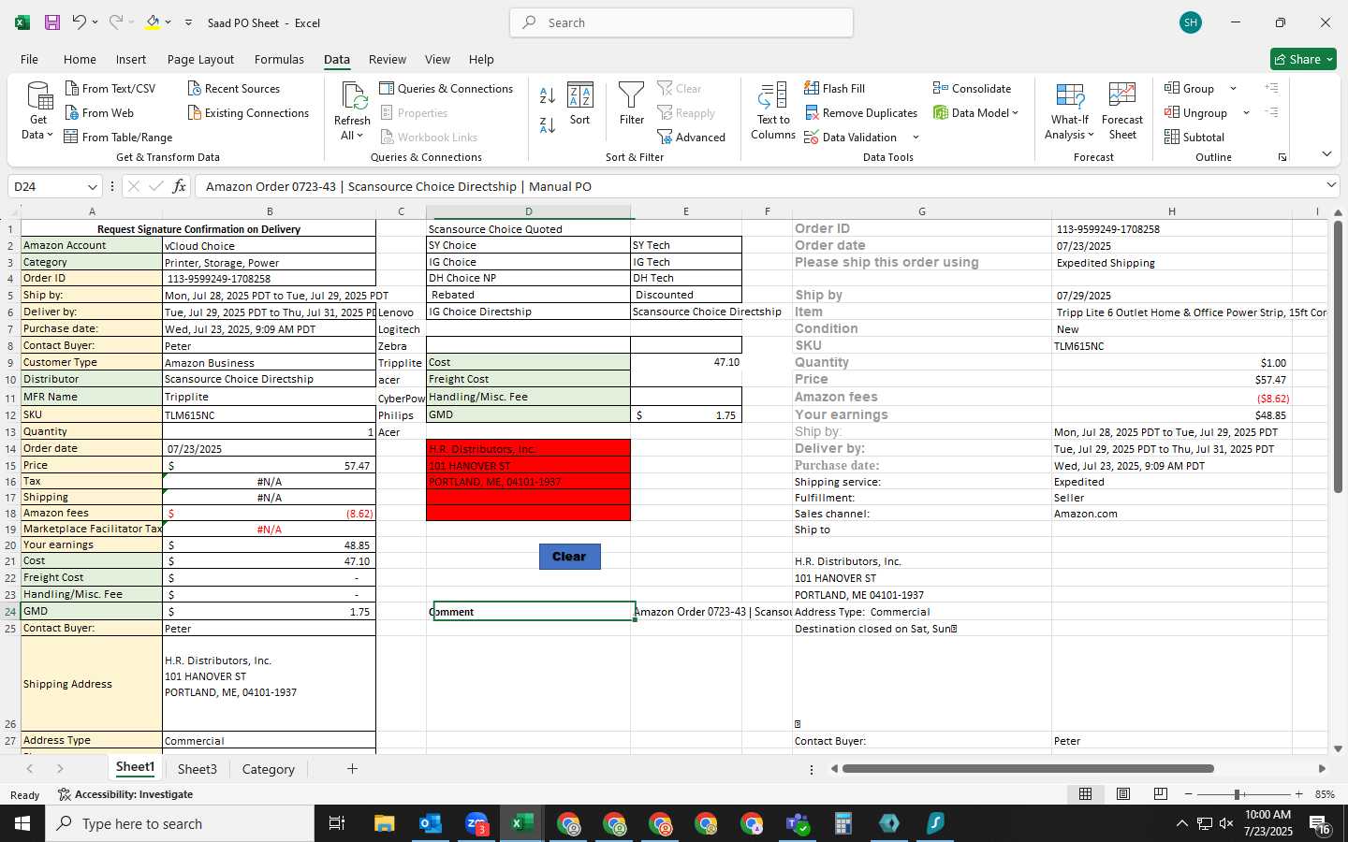Open Advanced filter options
The width and height of the screenshot is (1348, 842).
pyautogui.click(x=692, y=137)
